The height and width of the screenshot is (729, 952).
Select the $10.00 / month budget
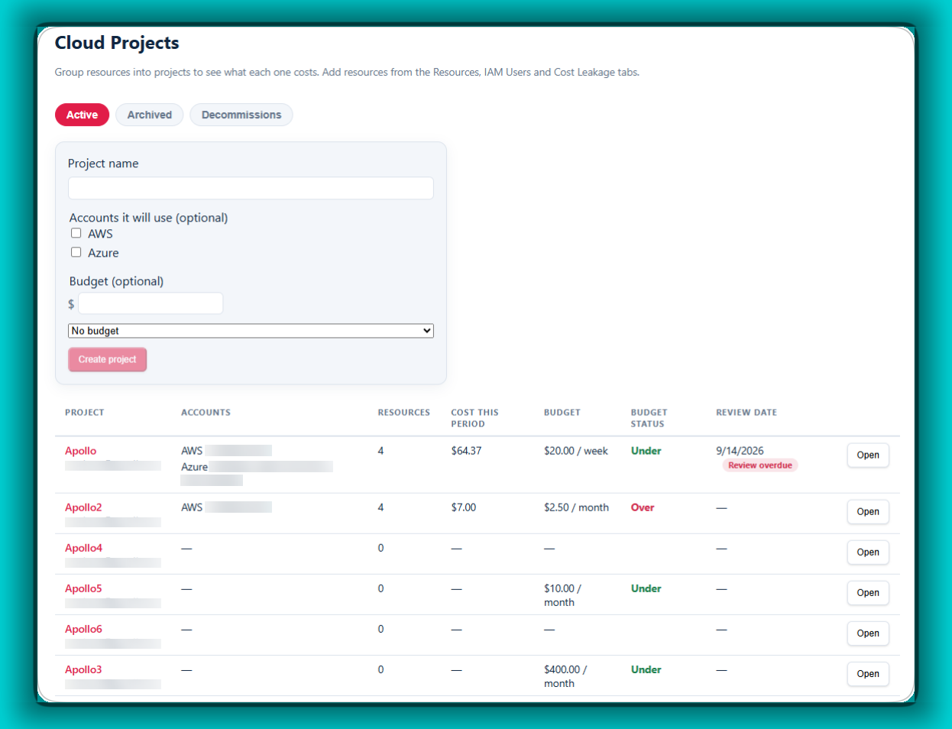[563, 595]
